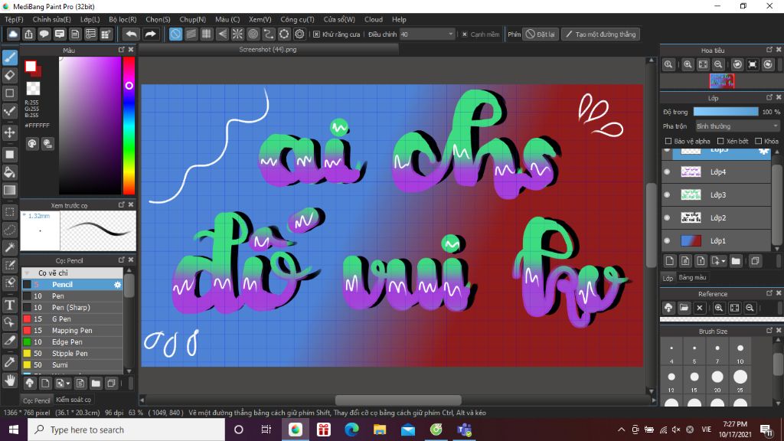Click the layer folder icon in Lớp panel
The height and width of the screenshot is (441, 784).
(x=736, y=261)
